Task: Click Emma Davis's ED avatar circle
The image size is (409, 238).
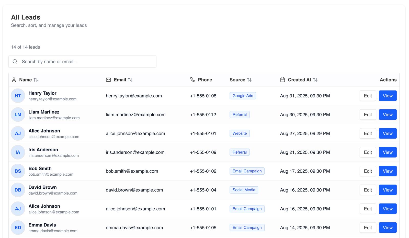Action: (18, 228)
